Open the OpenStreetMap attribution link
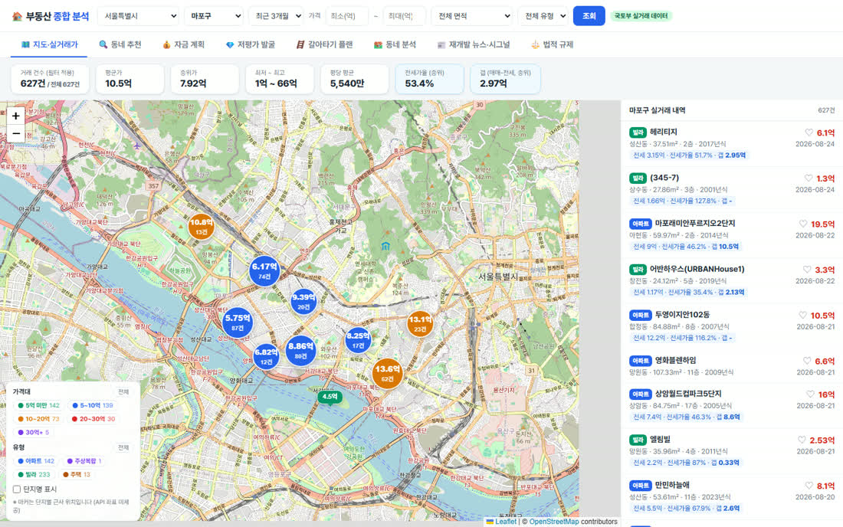This screenshot has height=527, width=843. coord(554,522)
